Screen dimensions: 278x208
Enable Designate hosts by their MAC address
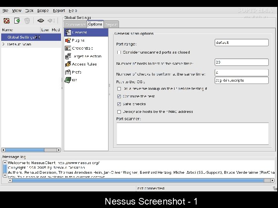(x=119, y=112)
